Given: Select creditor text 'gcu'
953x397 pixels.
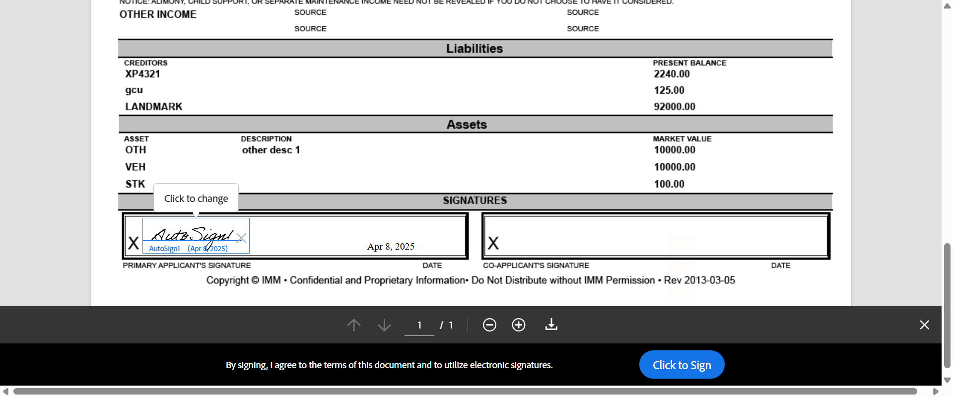Looking at the screenshot, I should pyautogui.click(x=134, y=90).
